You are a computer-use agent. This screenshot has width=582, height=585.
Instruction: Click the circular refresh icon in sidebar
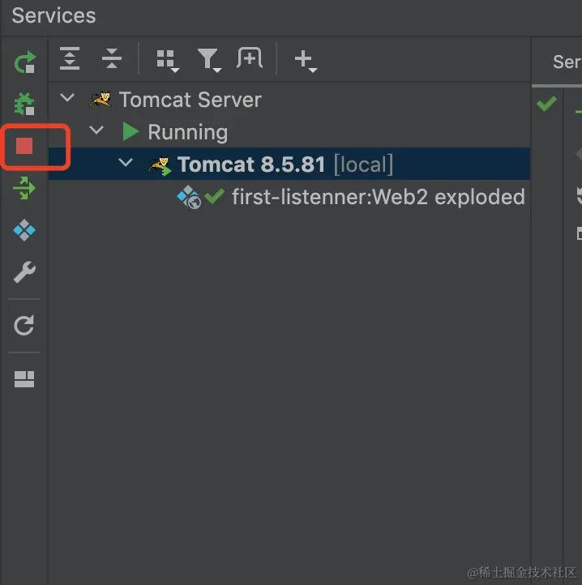tap(25, 326)
